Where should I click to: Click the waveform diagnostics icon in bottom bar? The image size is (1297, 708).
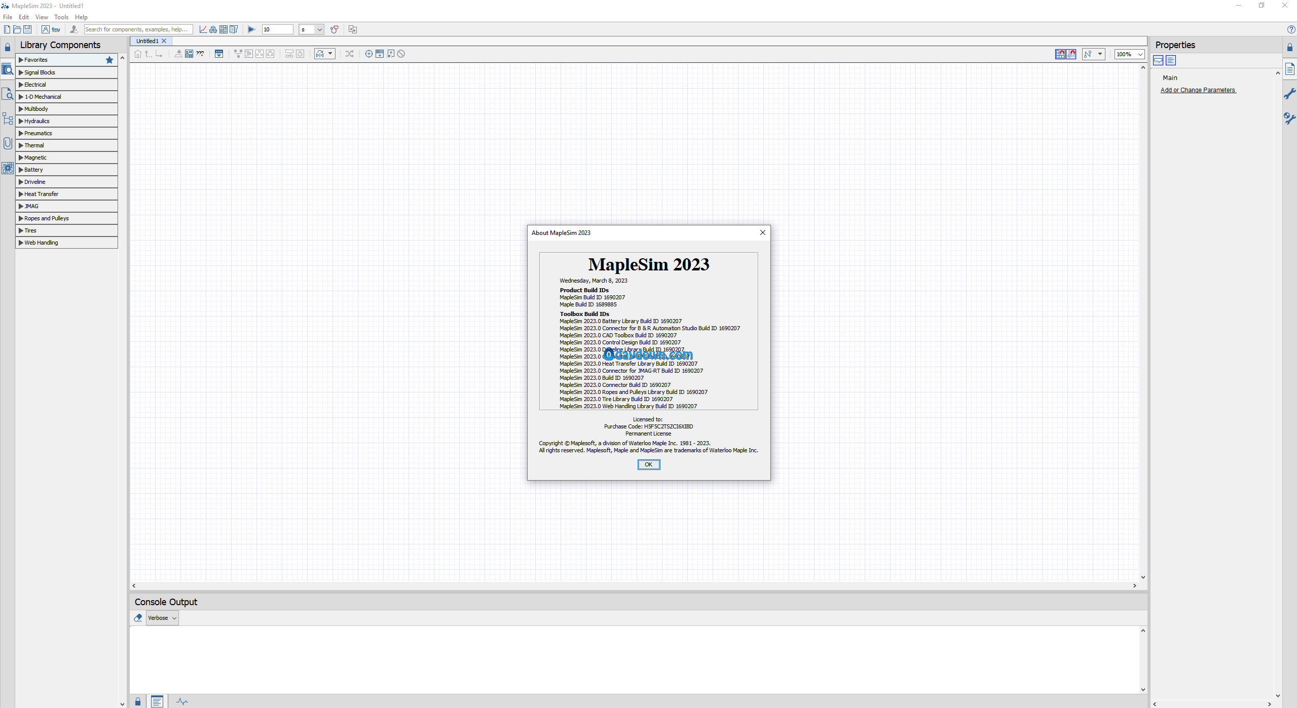coord(182,701)
